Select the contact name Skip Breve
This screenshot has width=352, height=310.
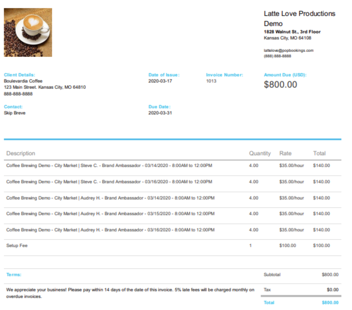(15, 113)
